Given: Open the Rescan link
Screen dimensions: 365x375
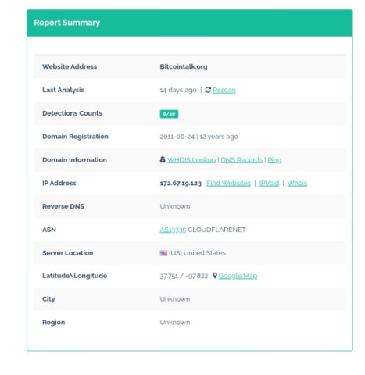Looking at the screenshot, I should click(224, 90).
